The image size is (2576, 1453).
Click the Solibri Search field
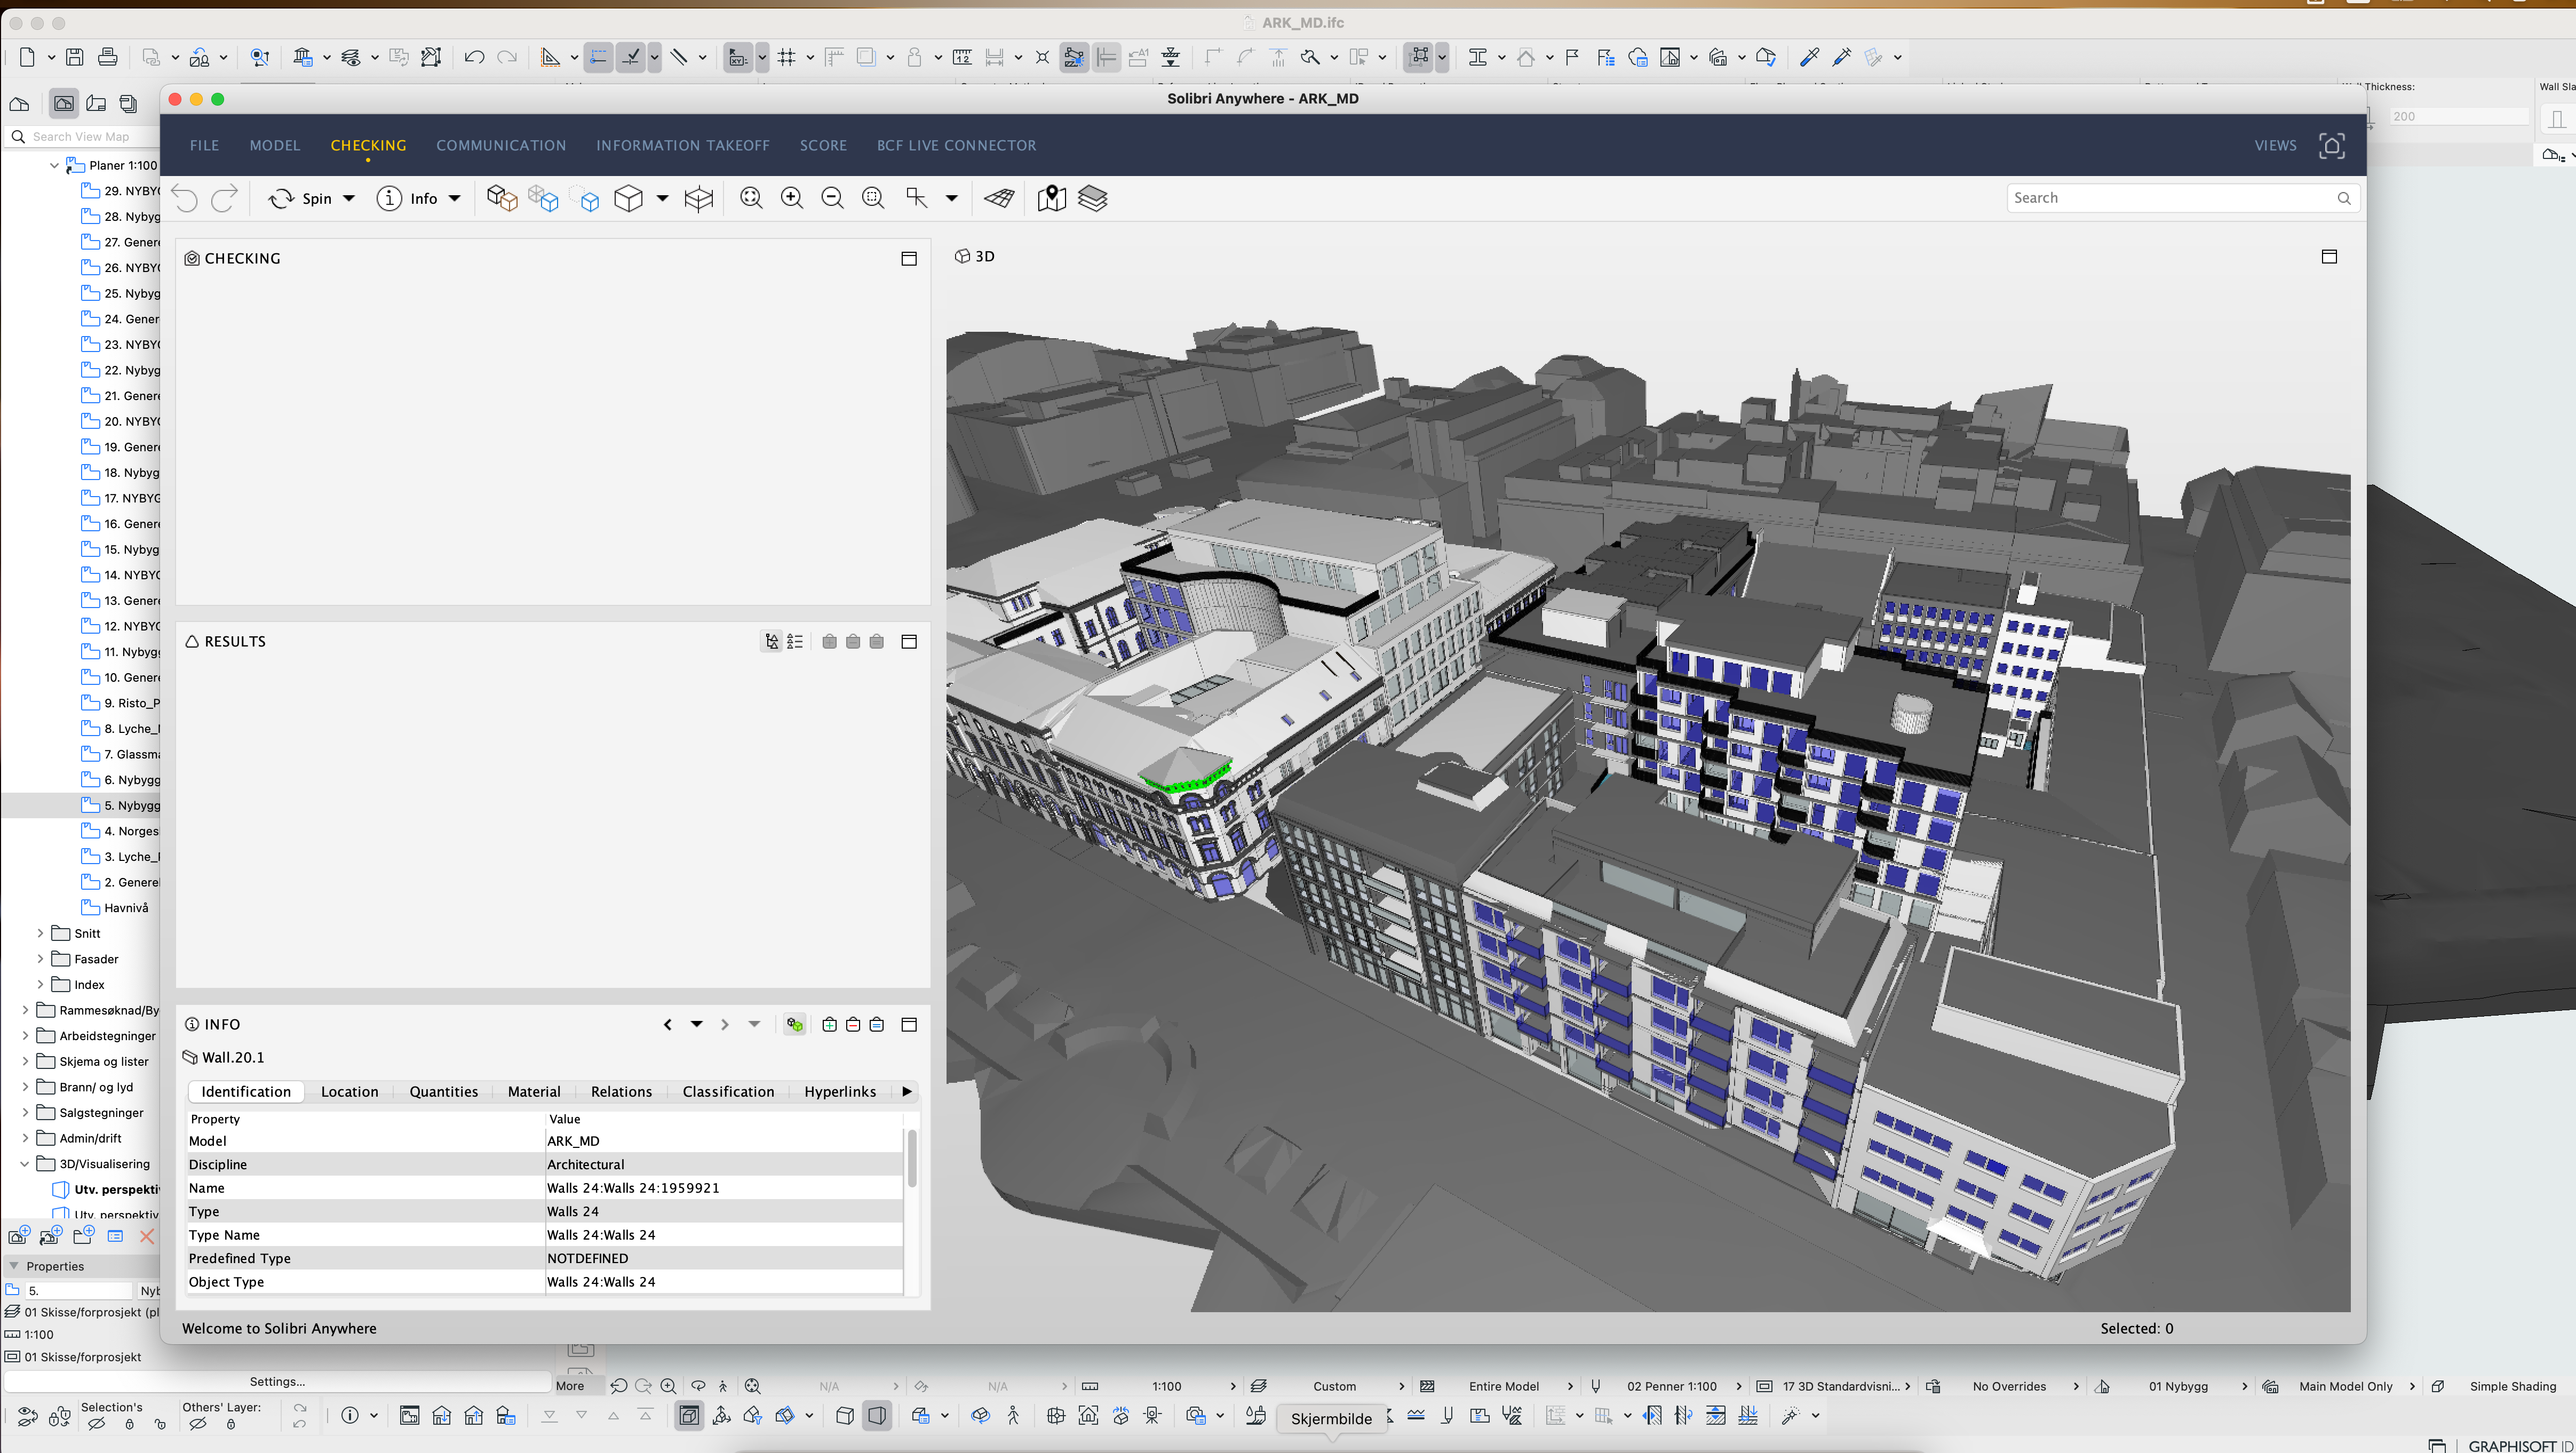pos(2170,198)
